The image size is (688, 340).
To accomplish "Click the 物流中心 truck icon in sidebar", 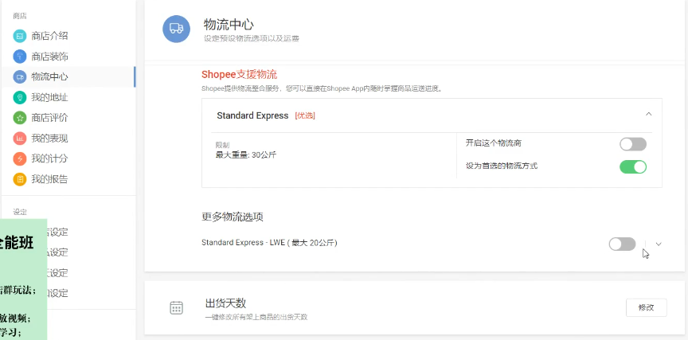I will point(20,77).
